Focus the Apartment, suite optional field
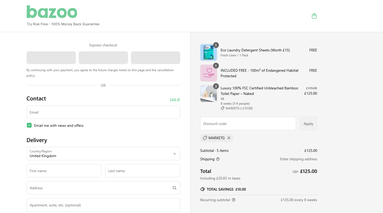 (x=103, y=205)
